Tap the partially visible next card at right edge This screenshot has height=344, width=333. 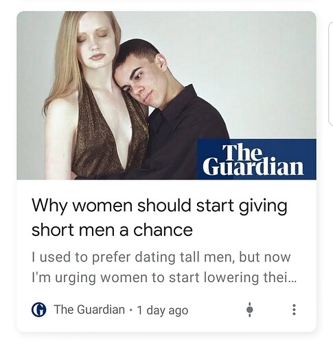pyautogui.click(x=331, y=74)
